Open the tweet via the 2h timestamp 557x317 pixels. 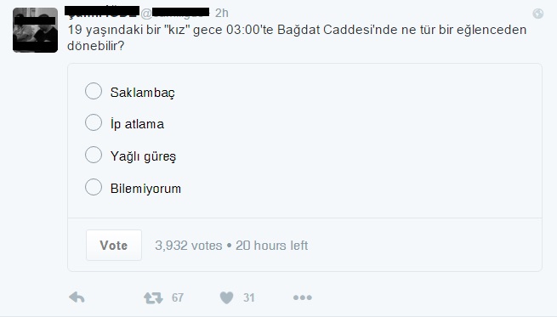(x=222, y=13)
